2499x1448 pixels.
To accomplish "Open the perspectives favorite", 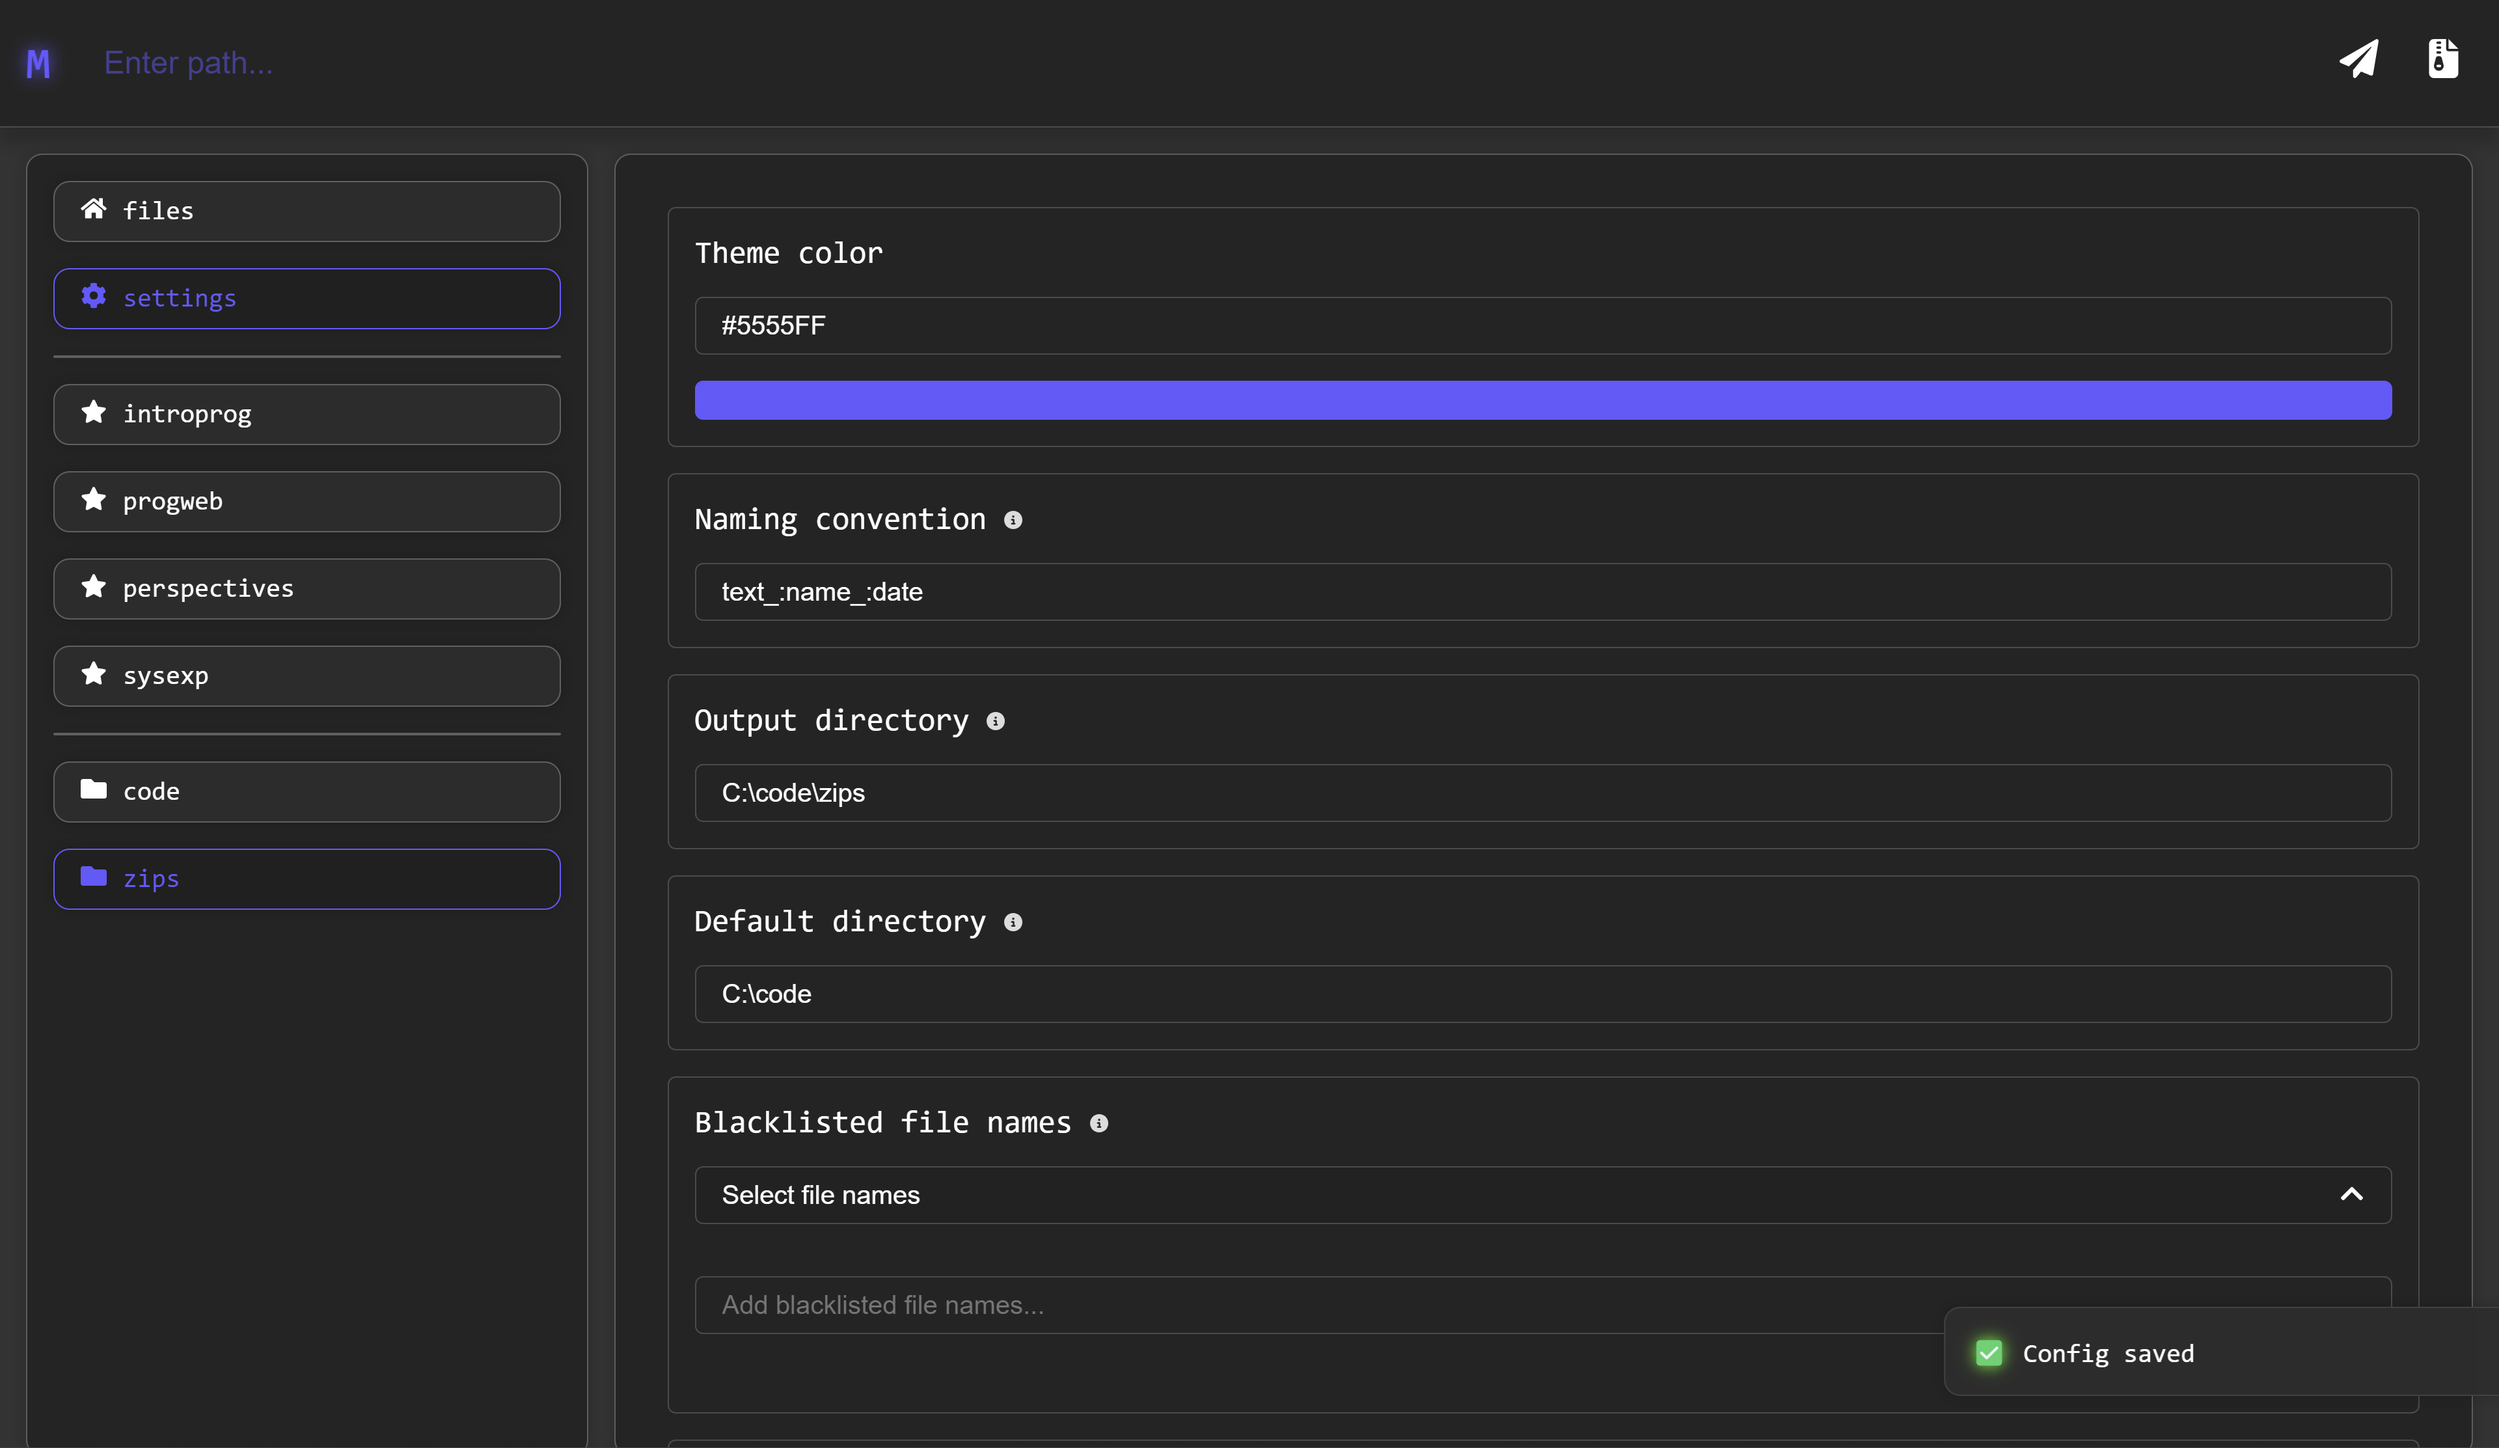I will pyautogui.click(x=307, y=589).
